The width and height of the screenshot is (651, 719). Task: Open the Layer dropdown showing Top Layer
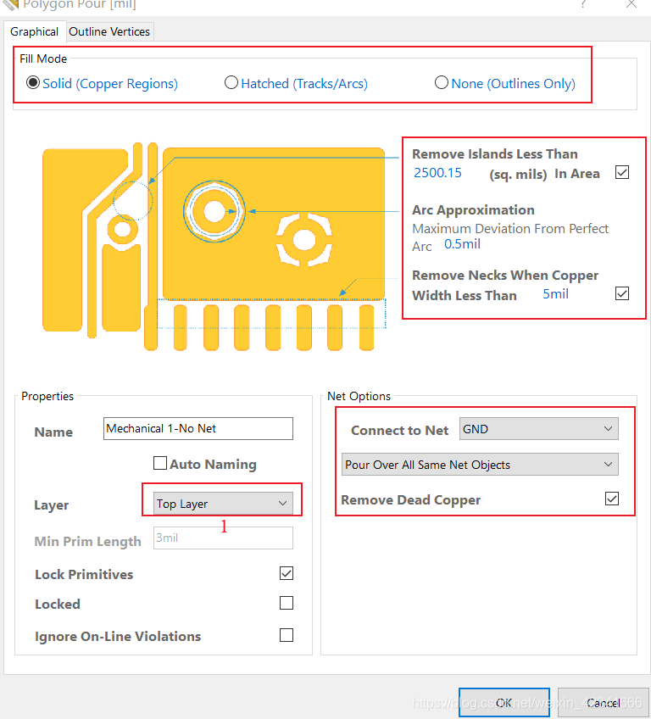(222, 504)
